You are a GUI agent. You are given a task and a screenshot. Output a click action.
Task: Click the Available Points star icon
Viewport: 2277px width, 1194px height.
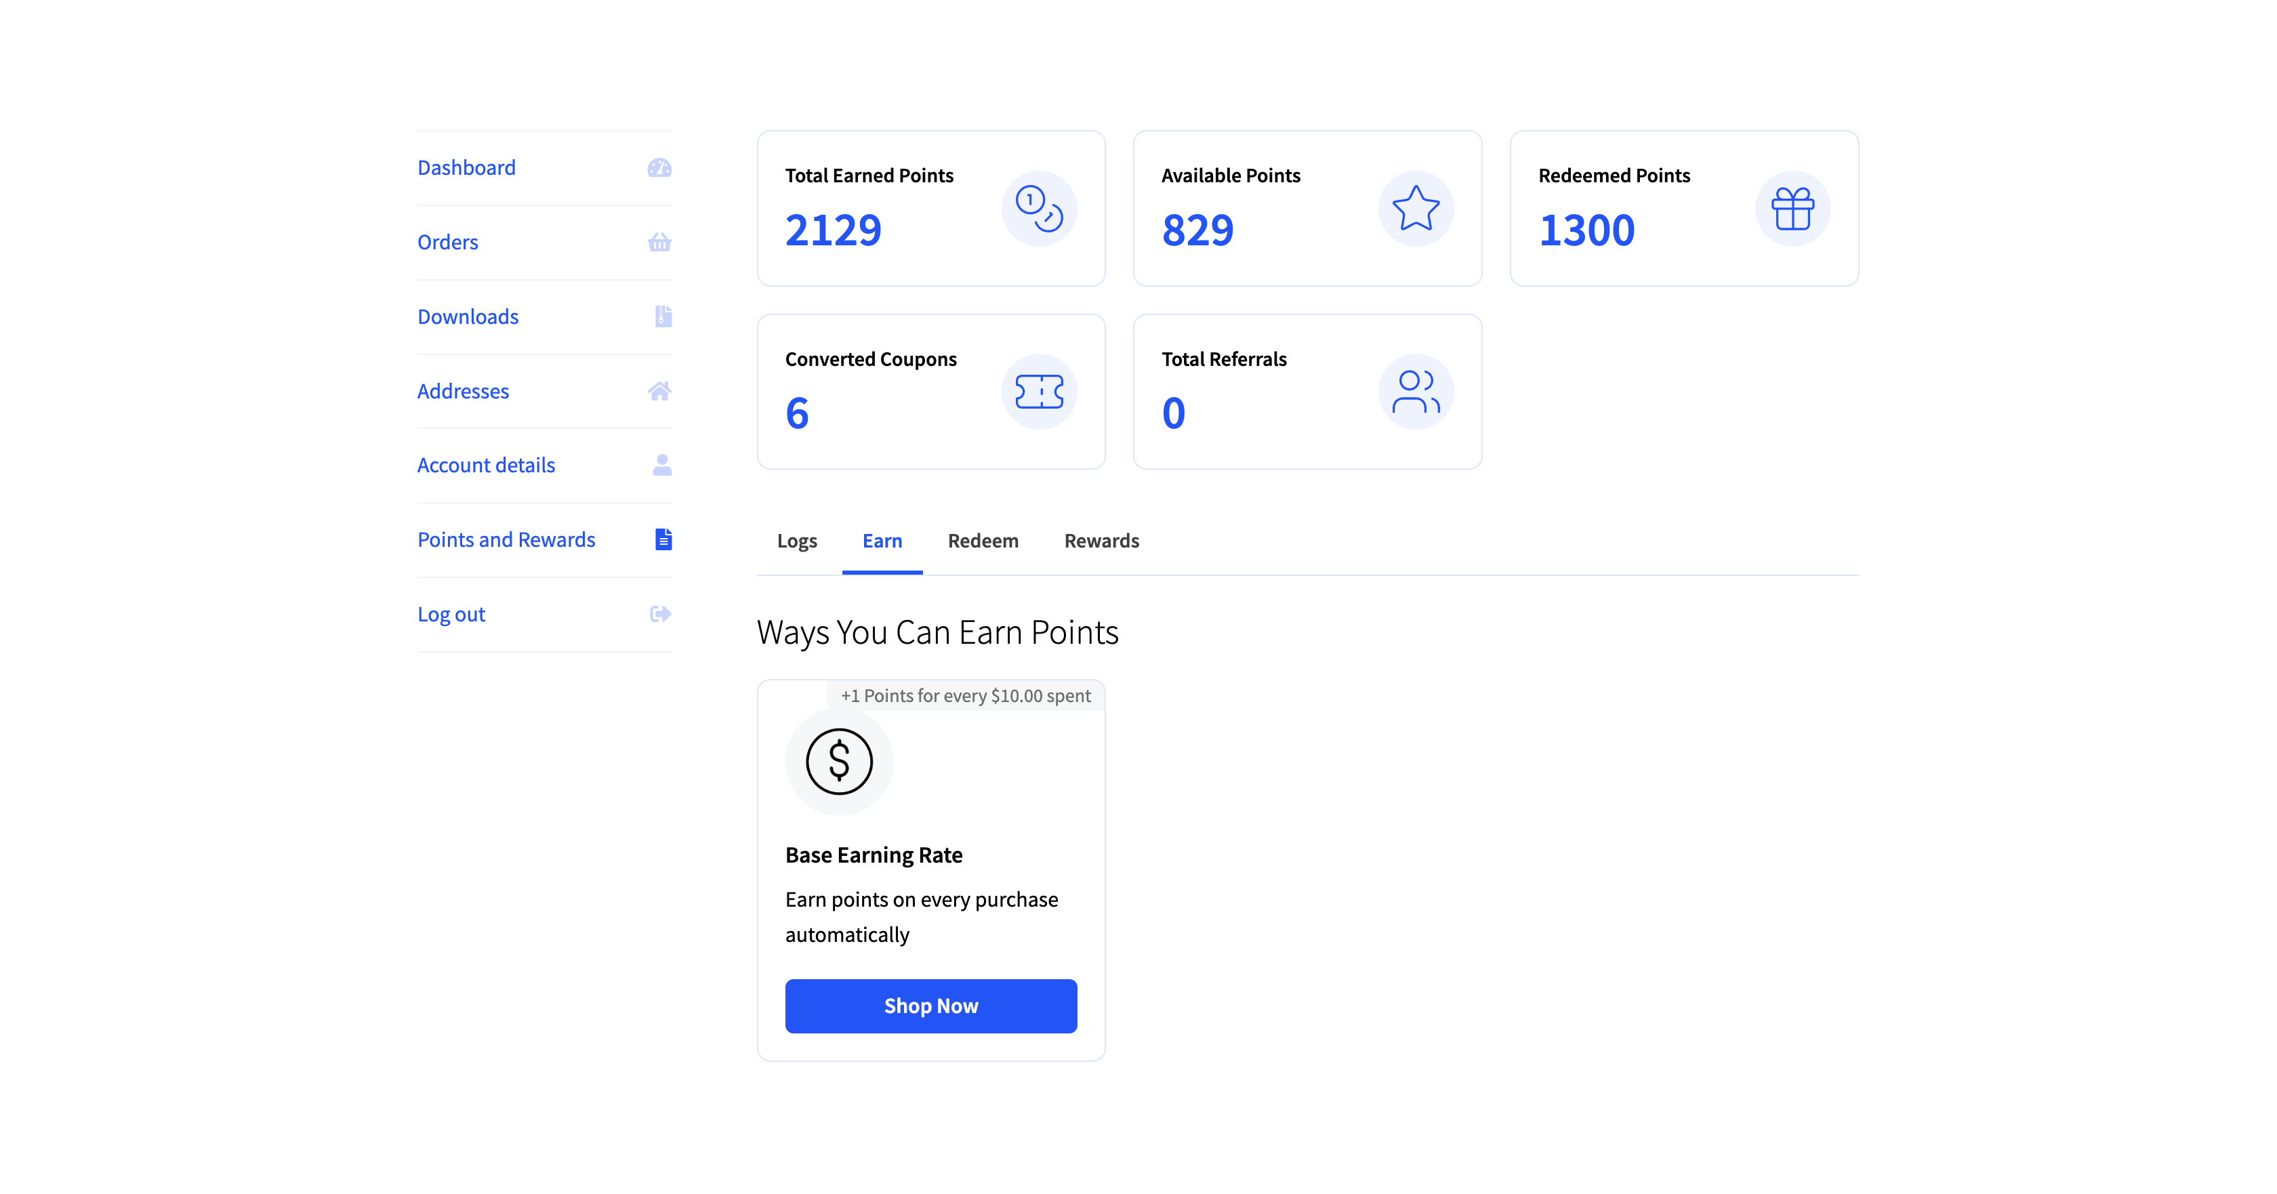click(1415, 209)
